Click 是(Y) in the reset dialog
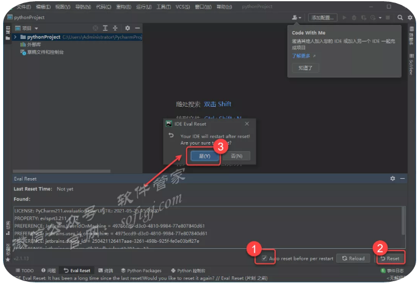418x283 pixels. 204,156
